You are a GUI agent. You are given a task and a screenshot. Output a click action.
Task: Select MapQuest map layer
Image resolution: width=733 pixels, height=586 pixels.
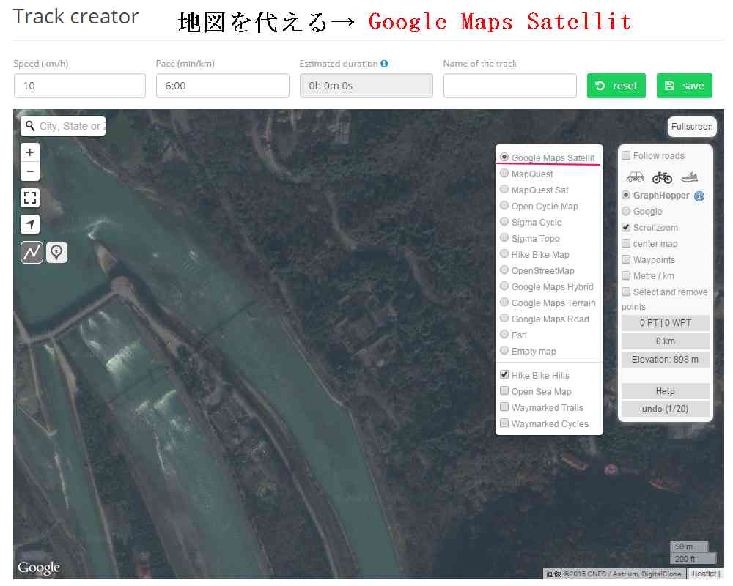pyautogui.click(x=504, y=174)
